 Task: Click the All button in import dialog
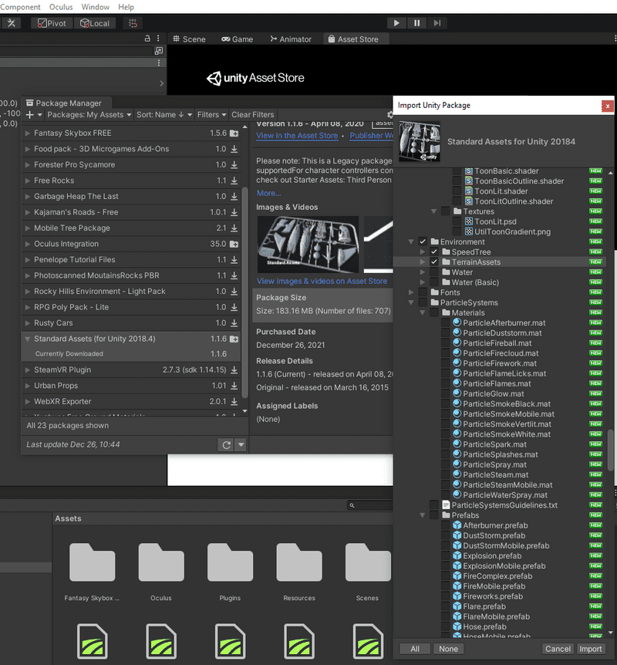(x=415, y=649)
